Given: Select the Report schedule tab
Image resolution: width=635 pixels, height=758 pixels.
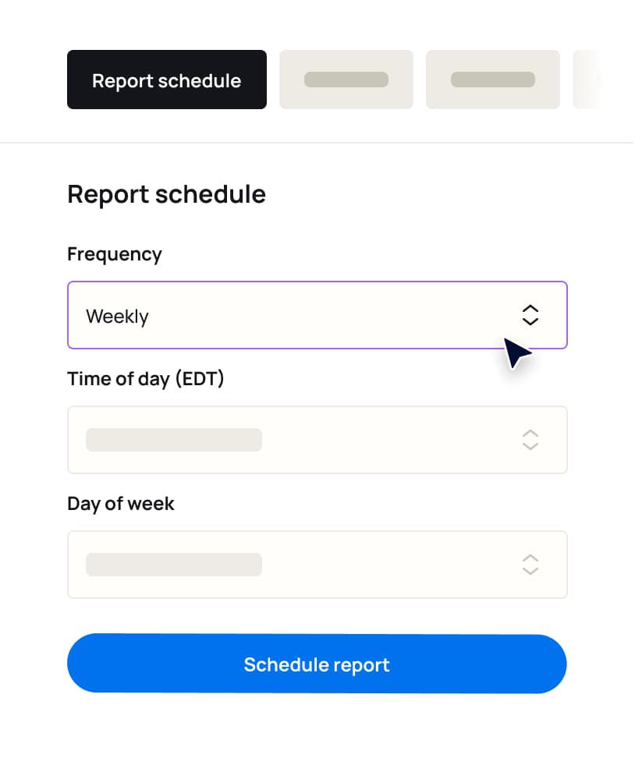Looking at the screenshot, I should click(x=166, y=79).
